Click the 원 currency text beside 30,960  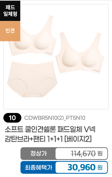(100, 167)
